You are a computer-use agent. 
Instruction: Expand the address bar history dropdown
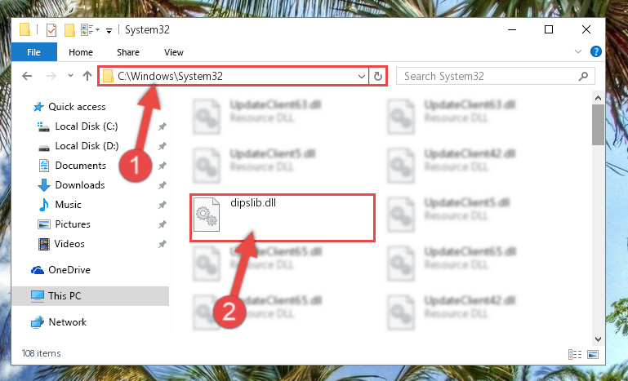[x=361, y=76]
